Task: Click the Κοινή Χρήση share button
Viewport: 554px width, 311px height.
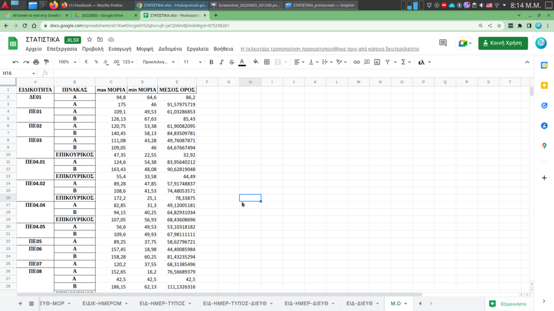Action: click(x=503, y=43)
